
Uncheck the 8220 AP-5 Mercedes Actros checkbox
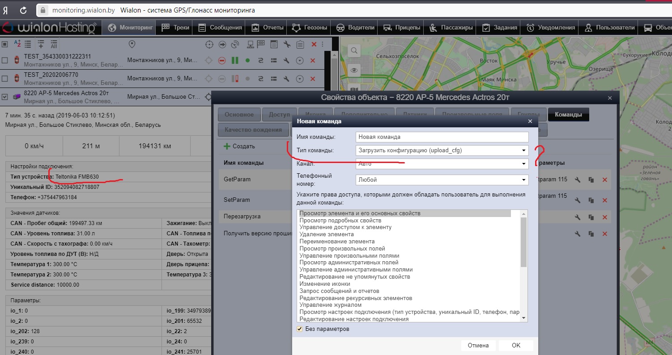point(5,96)
